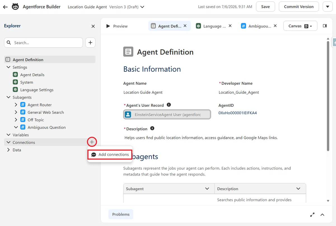Open Language Settings in the Explorer
The image size is (336, 226).
(37, 90)
